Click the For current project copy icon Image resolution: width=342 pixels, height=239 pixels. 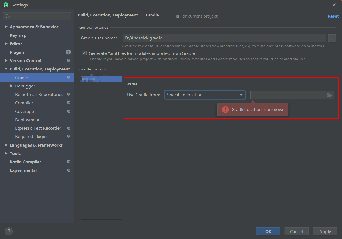click(x=177, y=16)
